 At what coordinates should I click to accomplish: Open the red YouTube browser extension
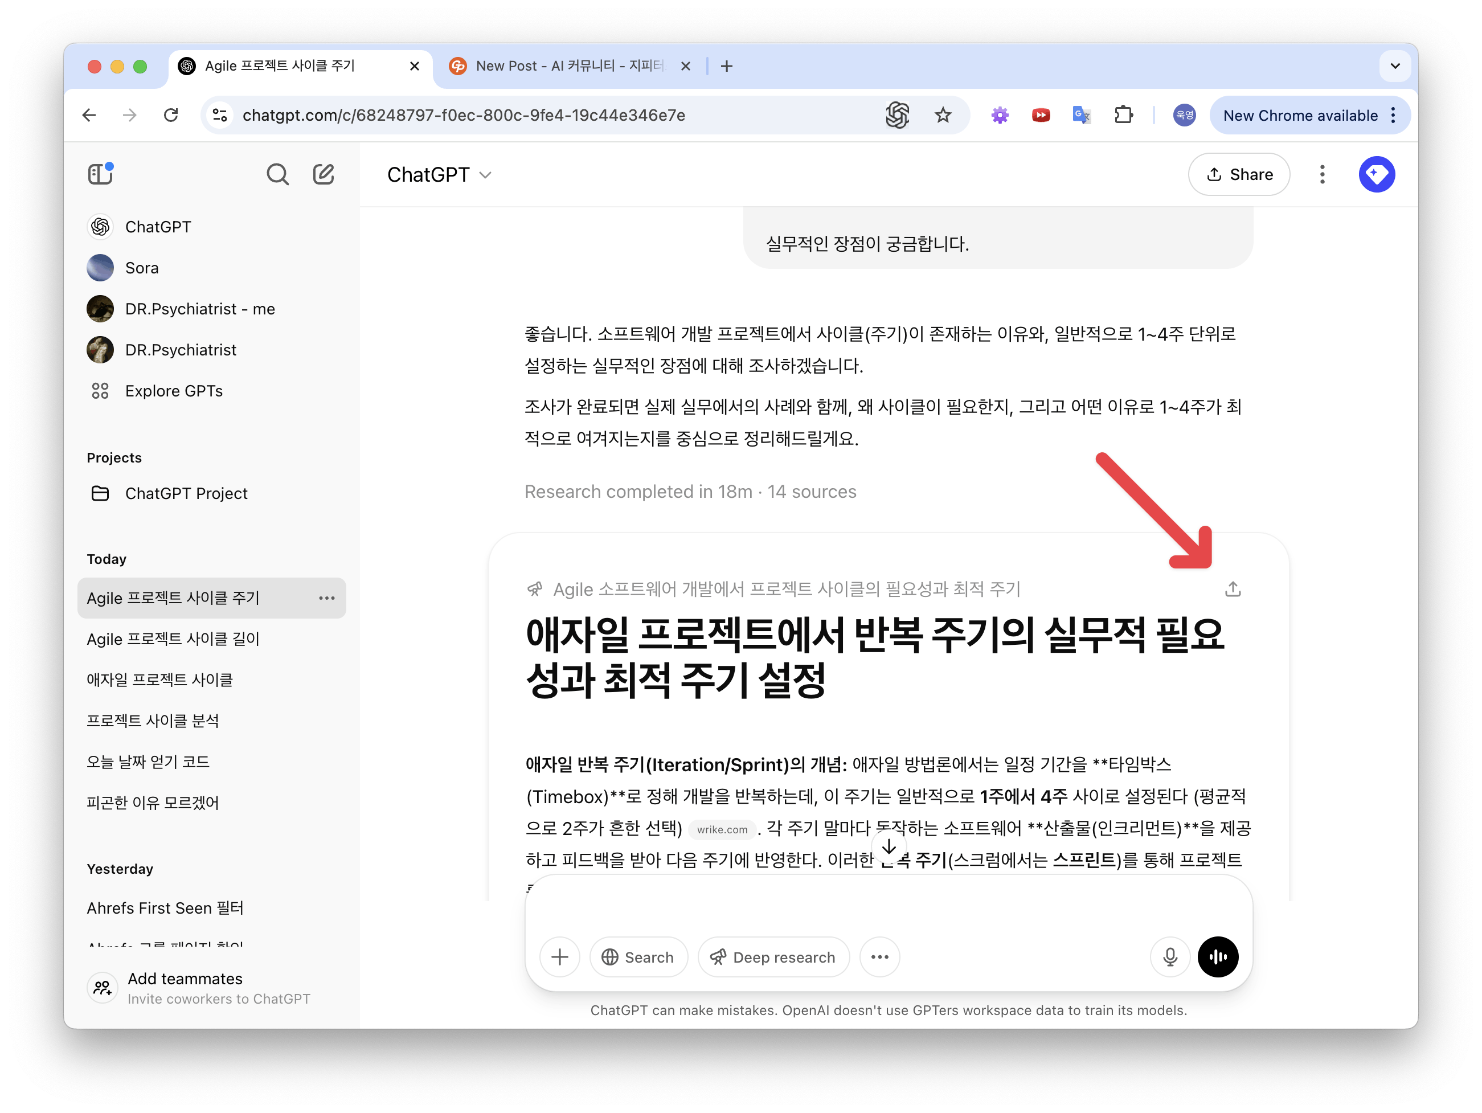pyautogui.click(x=1041, y=115)
